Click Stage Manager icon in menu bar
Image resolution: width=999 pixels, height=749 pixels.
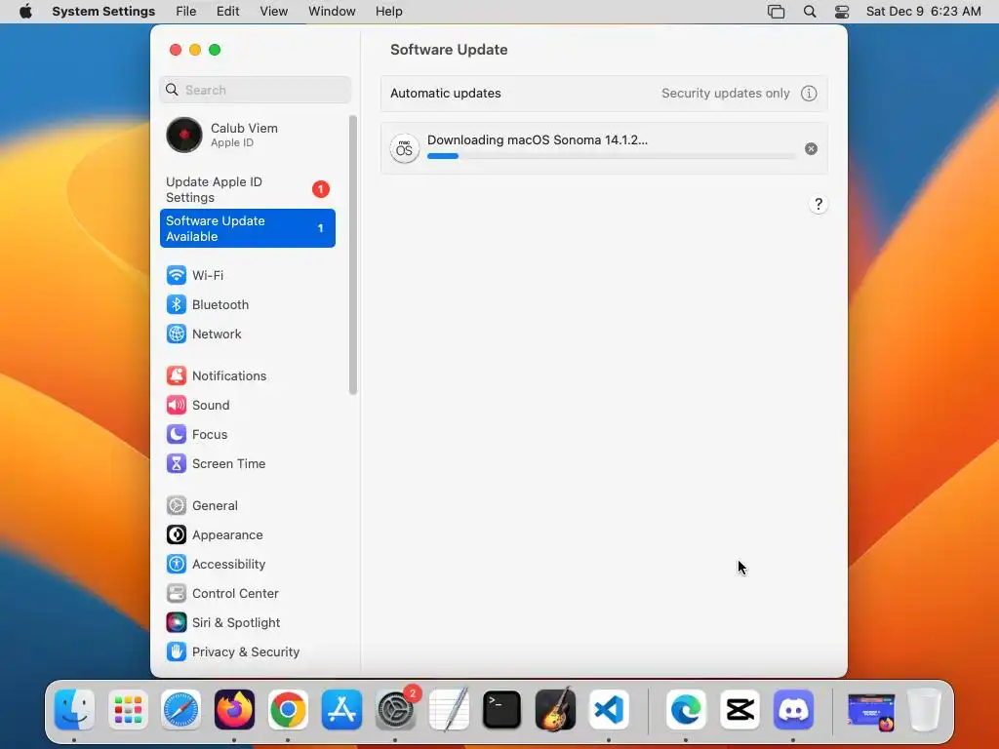(776, 12)
